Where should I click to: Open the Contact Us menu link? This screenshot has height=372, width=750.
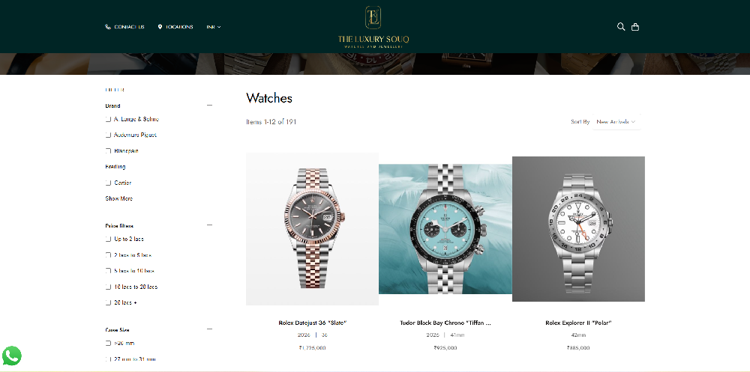[x=129, y=27]
